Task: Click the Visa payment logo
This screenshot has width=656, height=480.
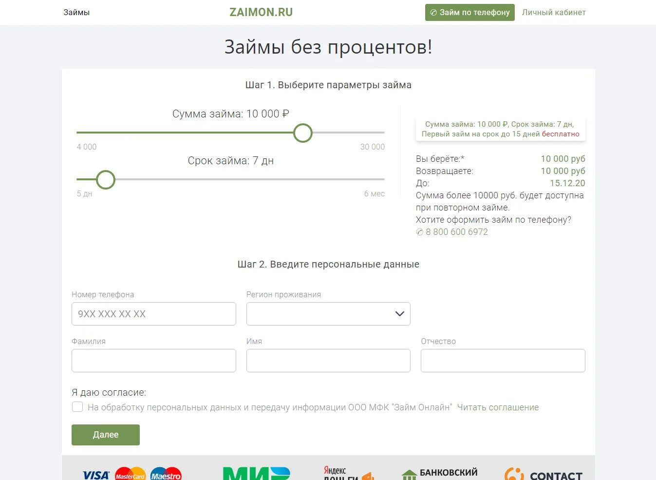Action: click(x=96, y=475)
